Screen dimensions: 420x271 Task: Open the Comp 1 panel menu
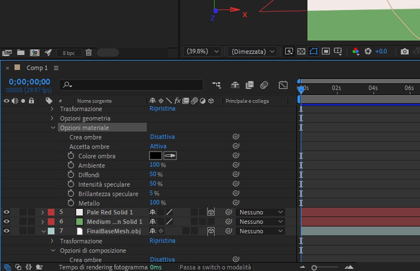(56, 68)
